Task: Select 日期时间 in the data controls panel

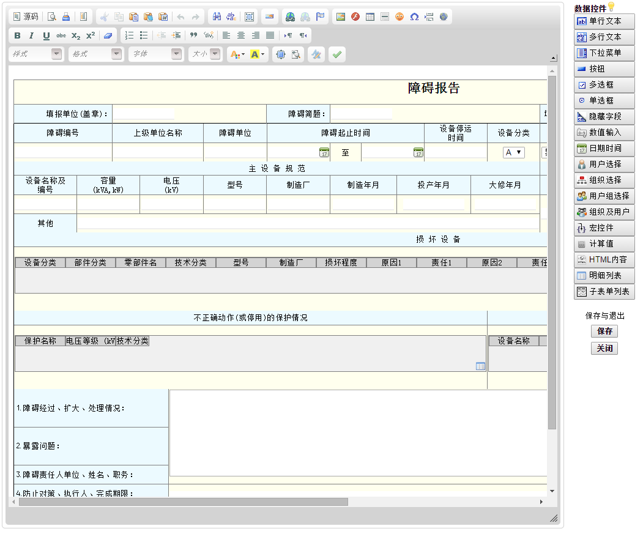Action: pyautogui.click(x=604, y=149)
